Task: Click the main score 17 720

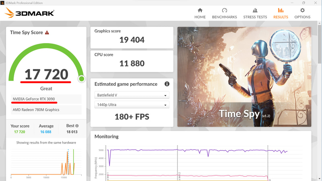Action: tap(46, 74)
